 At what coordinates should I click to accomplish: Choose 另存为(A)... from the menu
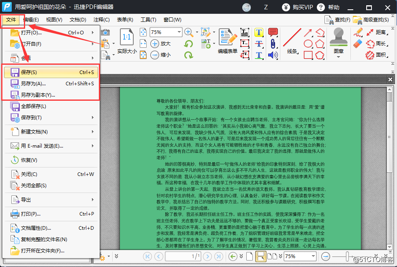pyautogui.click(x=51, y=83)
